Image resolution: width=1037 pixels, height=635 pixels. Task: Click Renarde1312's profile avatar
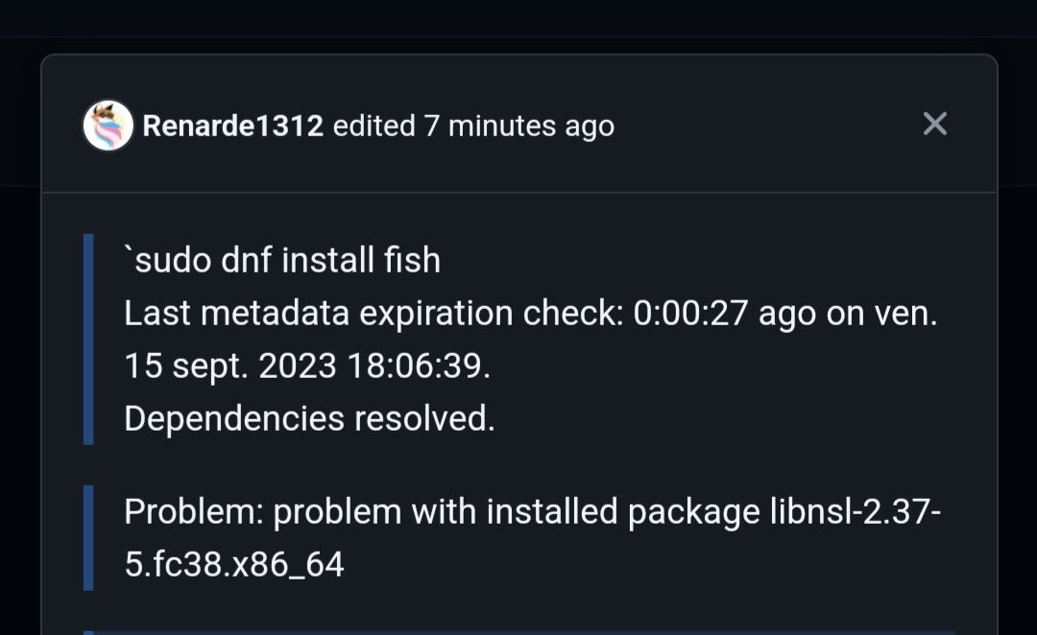tap(108, 124)
